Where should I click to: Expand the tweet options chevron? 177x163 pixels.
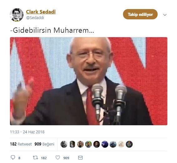click(x=165, y=15)
